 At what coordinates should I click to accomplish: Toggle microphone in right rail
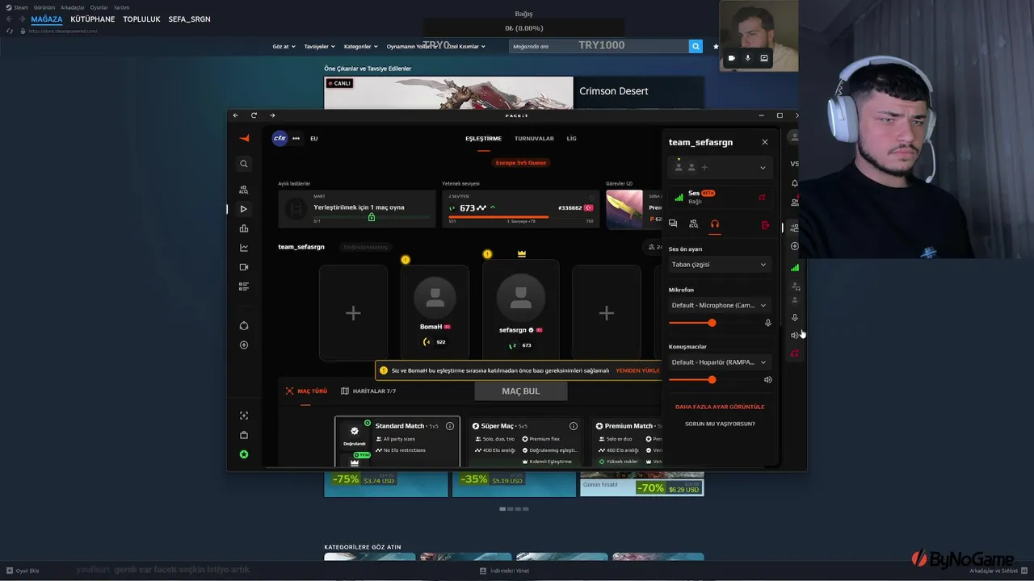(x=795, y=318)
